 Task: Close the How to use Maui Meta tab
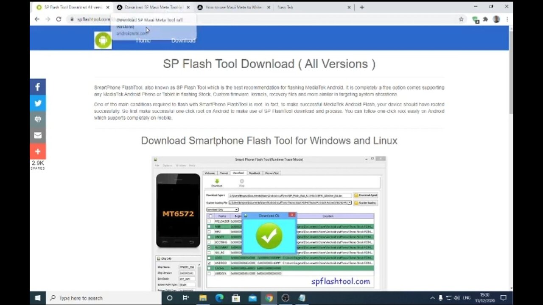tap(269, 7)
